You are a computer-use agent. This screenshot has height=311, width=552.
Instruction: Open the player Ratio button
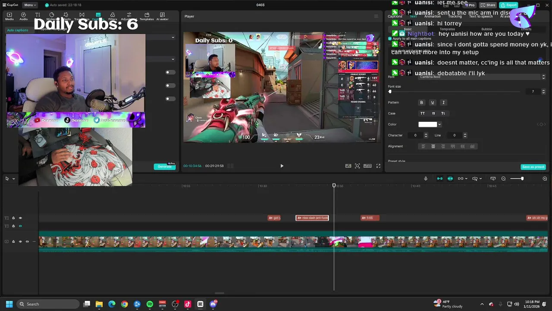[367, 166]
